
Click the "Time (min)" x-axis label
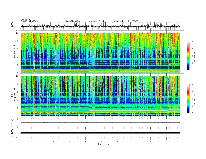(x=104, y=144)
